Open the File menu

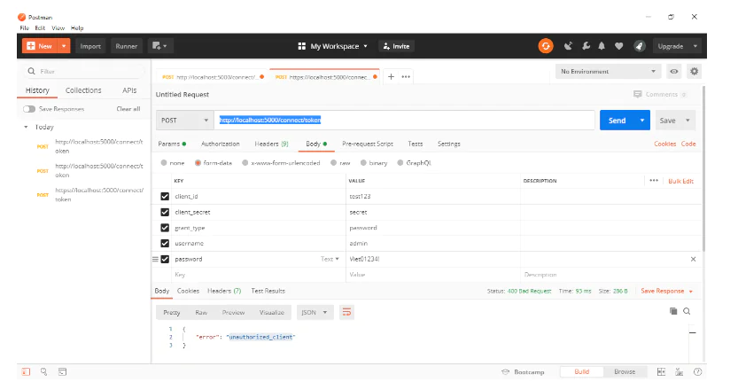coord(25,28)
